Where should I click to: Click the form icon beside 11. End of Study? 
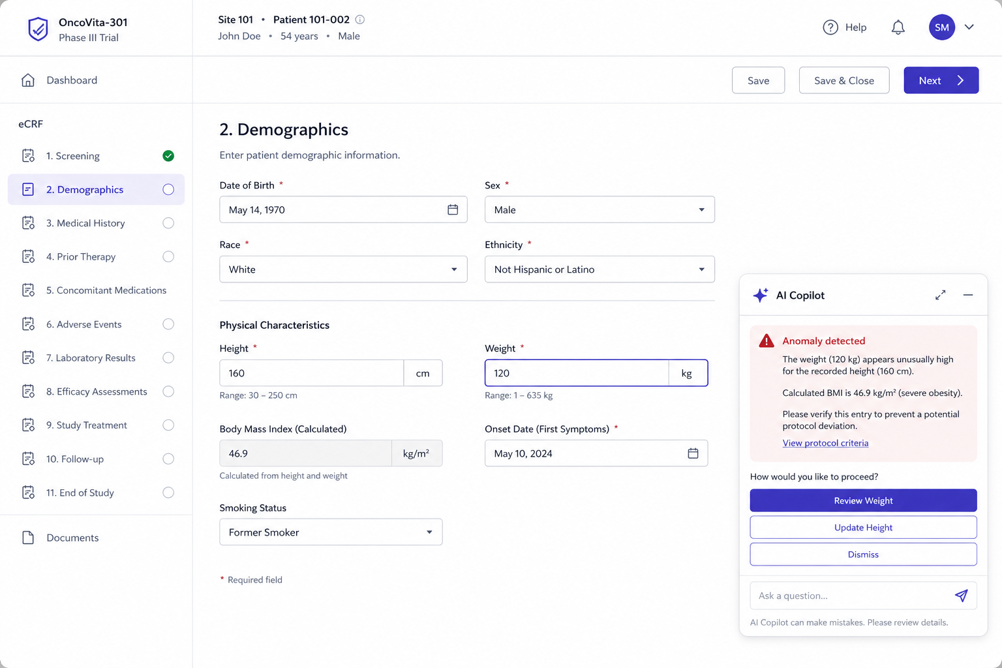click(x=28, y=493)
